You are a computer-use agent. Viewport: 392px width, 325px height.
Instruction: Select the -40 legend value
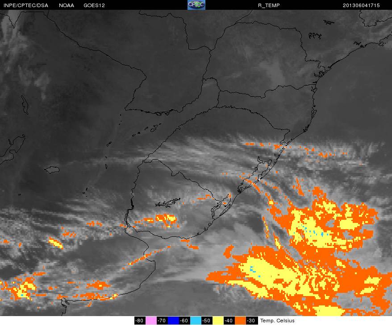coord(229,321)
